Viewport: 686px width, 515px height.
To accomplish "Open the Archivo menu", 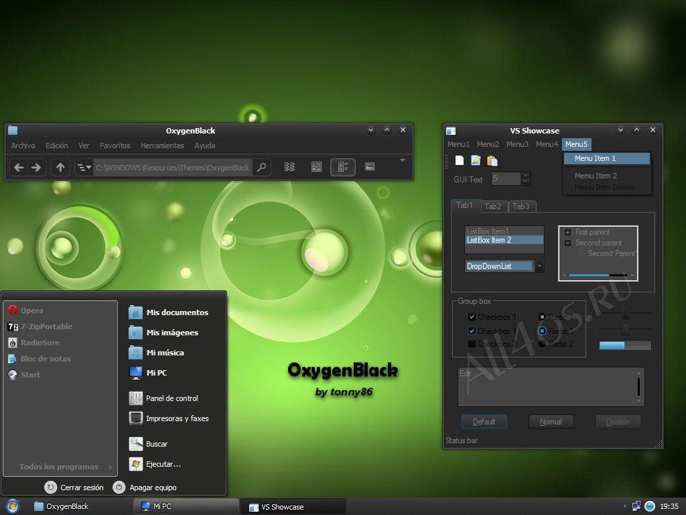I will tap(23, 146).
